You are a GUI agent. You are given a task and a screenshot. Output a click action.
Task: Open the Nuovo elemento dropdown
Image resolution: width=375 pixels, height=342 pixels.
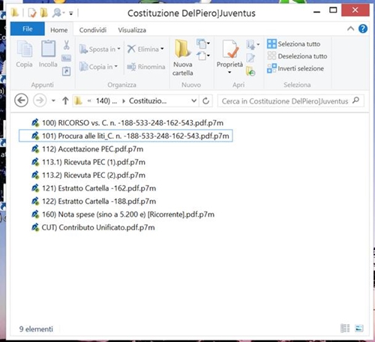203,43
